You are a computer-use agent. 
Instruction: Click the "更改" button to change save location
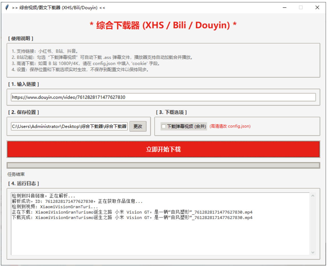coord(138,127)
